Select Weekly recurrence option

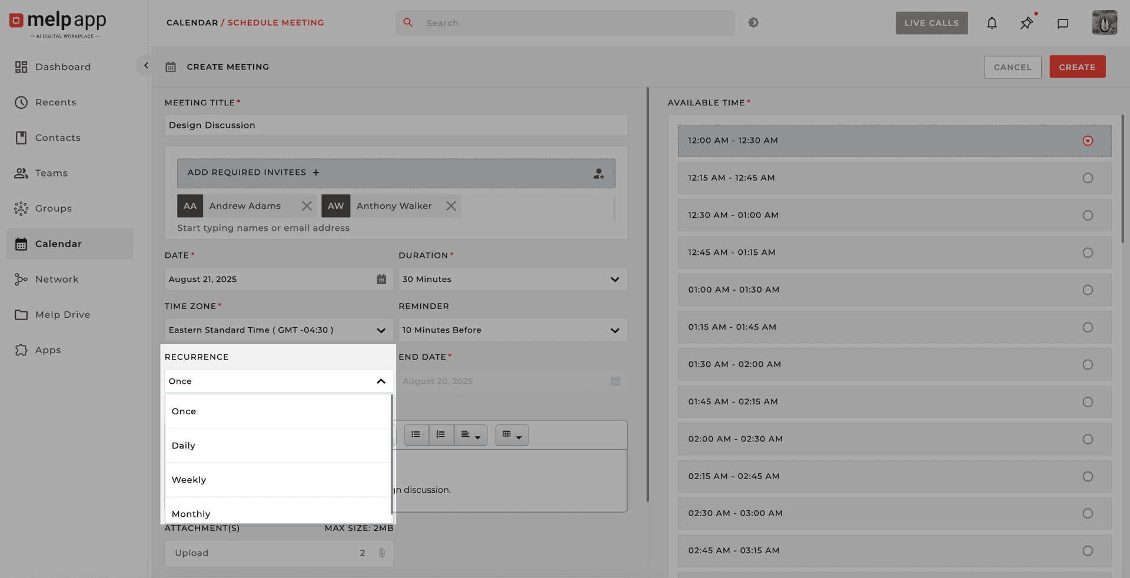click(x=189, y=480)
